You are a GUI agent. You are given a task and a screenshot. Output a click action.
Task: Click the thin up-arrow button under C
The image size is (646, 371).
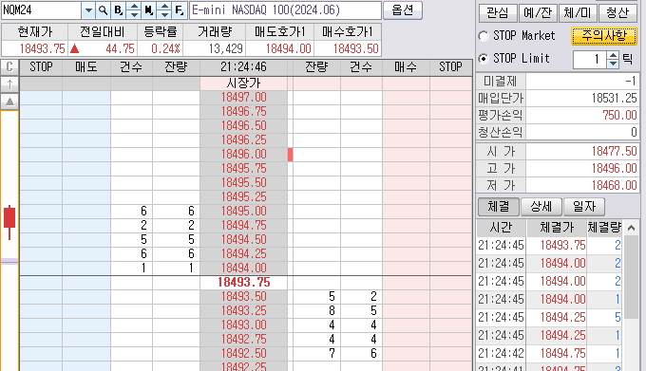[9, 84]
